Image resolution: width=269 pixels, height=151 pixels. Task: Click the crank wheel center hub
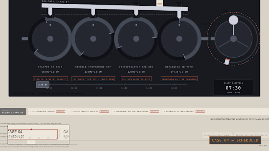(233, 39)
